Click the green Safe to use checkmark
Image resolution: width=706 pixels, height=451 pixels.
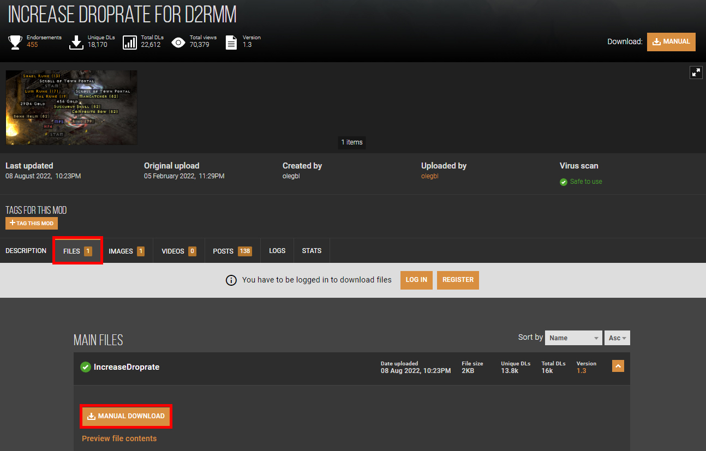[564, 182]
